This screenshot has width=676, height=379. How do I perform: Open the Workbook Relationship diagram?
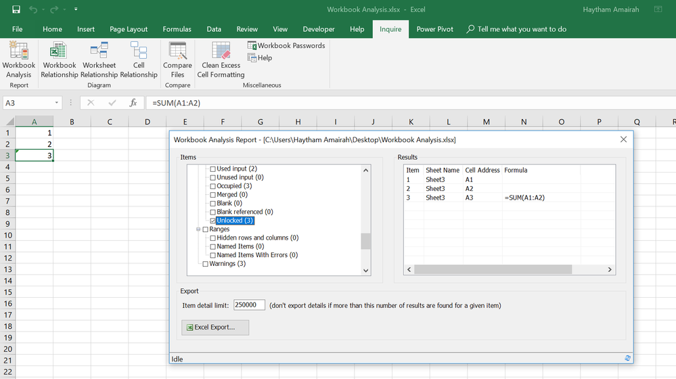pyautogui.click(x=59, y=60)
